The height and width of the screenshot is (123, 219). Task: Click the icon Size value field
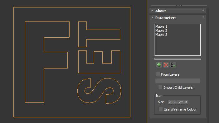[x=176, y=102]
